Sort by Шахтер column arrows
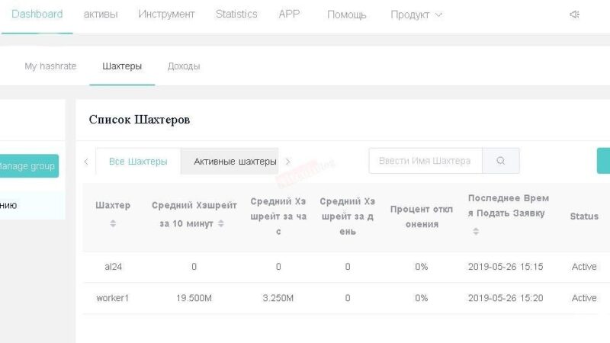Image resolution: width=610 pixels, height=343 pixels. coord(113,223)
